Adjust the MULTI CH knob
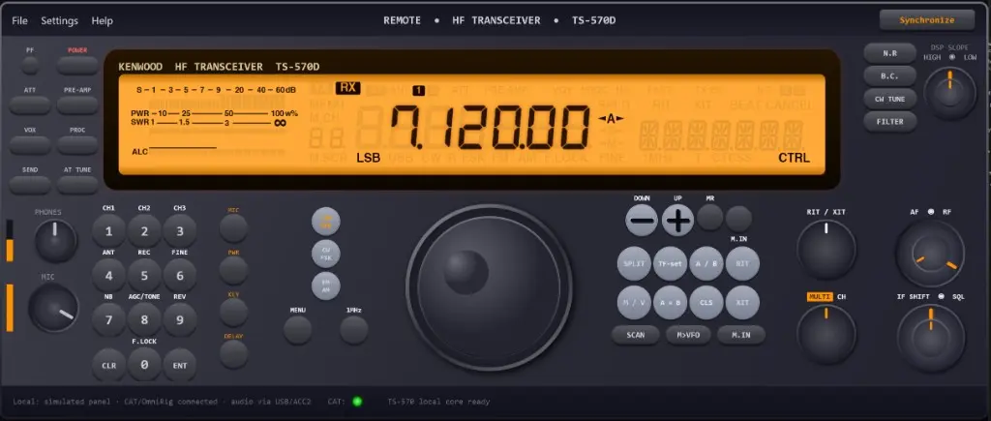The image size is (991, 421). pos(826,335)
